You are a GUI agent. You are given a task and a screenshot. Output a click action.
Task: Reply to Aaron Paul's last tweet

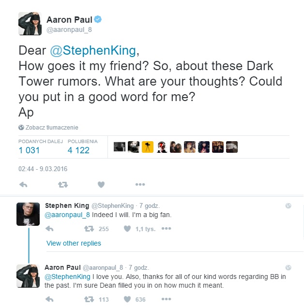(x=49, y=300)
